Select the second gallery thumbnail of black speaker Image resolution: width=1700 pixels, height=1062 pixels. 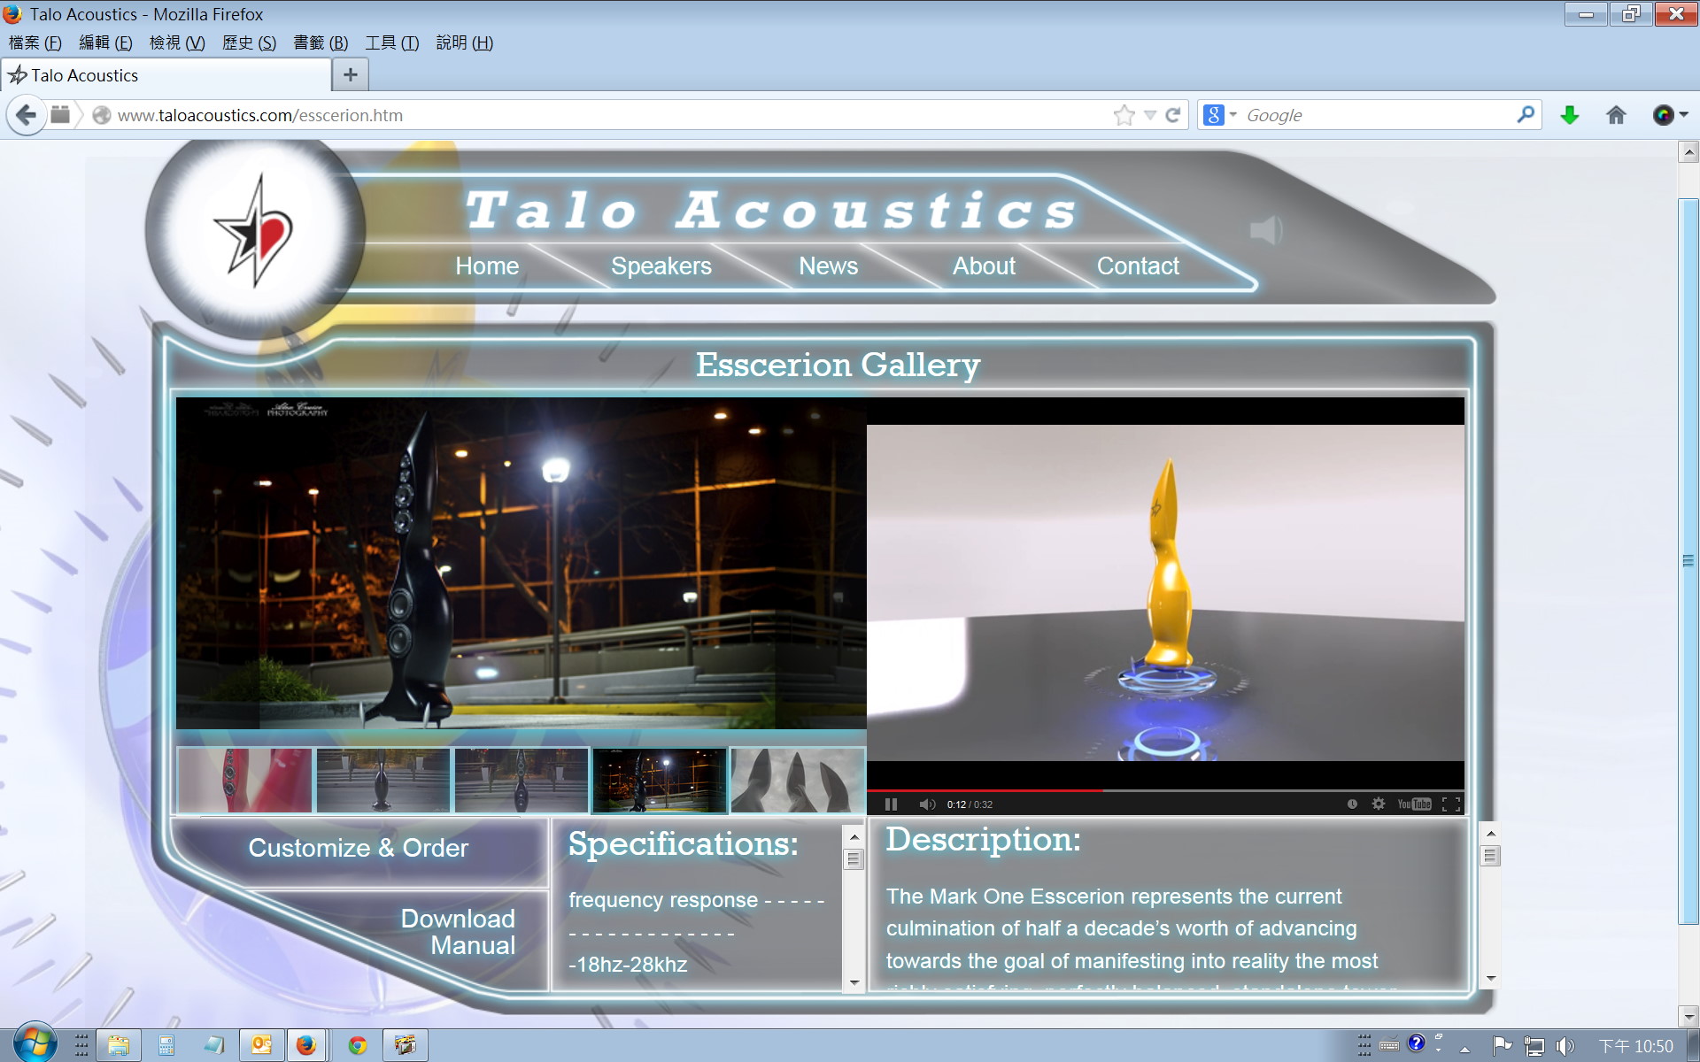coord(383,780)
